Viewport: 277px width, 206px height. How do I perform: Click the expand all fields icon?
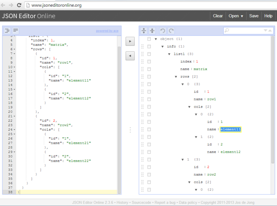click(x=144, y=30)
